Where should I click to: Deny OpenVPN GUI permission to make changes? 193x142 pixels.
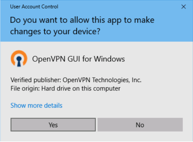tap(140, 125)
